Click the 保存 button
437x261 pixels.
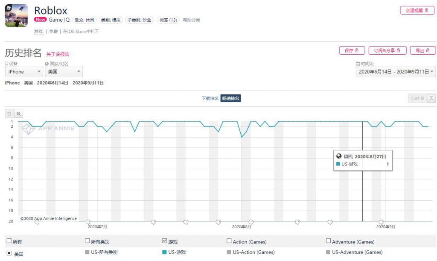(x=352, y=50)
